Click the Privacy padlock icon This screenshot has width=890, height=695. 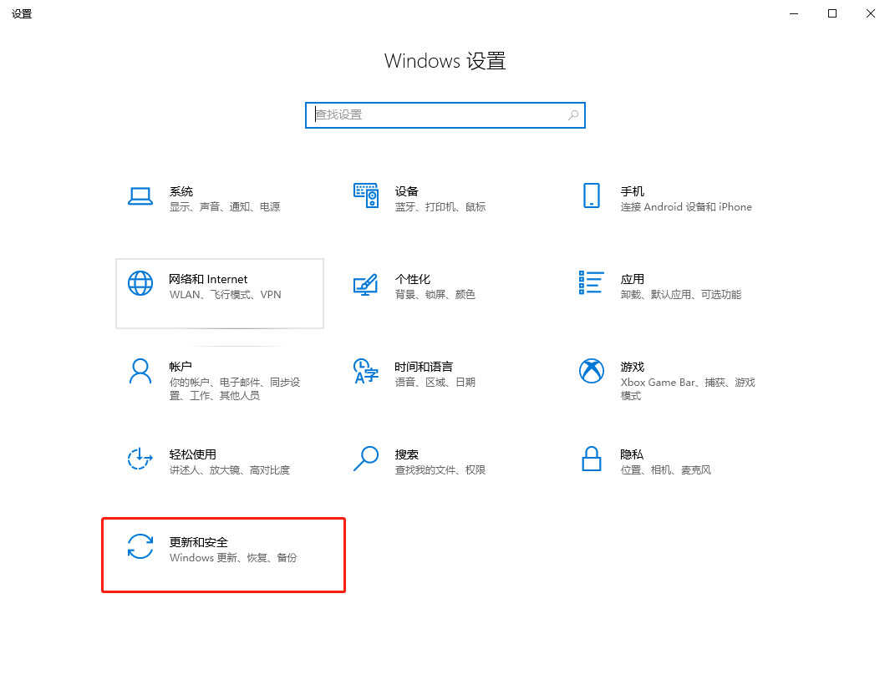591,459
